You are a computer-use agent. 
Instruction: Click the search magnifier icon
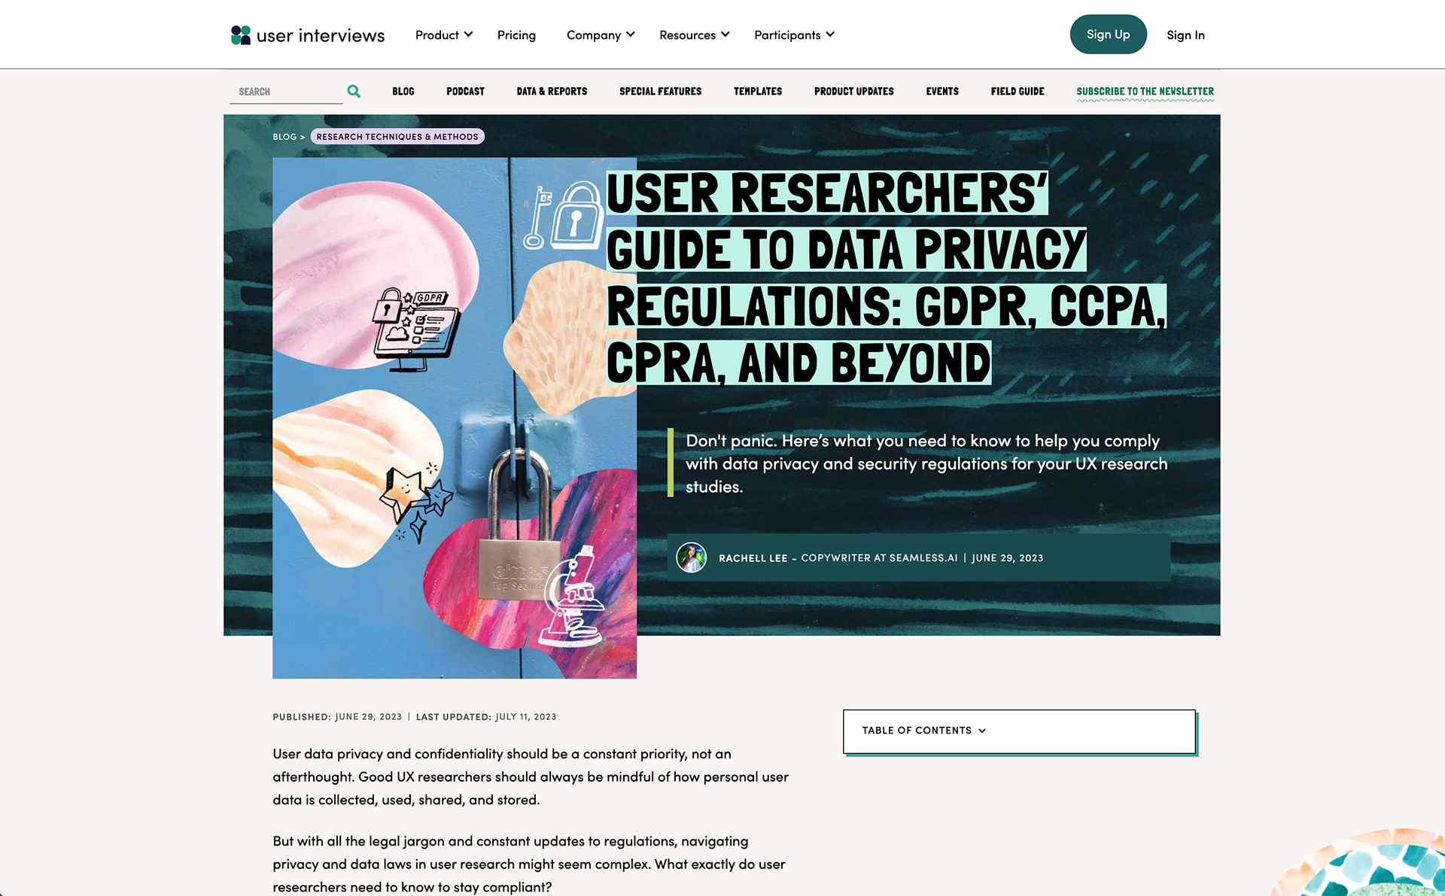[354, 92]
